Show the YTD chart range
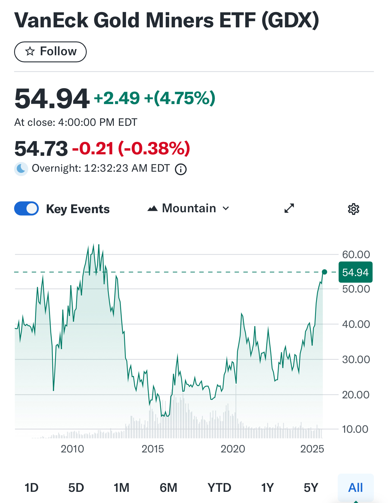This screenshot has height=503, width=388. [x=219, y=488]
